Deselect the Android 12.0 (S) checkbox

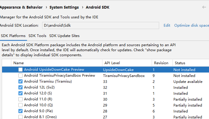(x=20, y=93)
